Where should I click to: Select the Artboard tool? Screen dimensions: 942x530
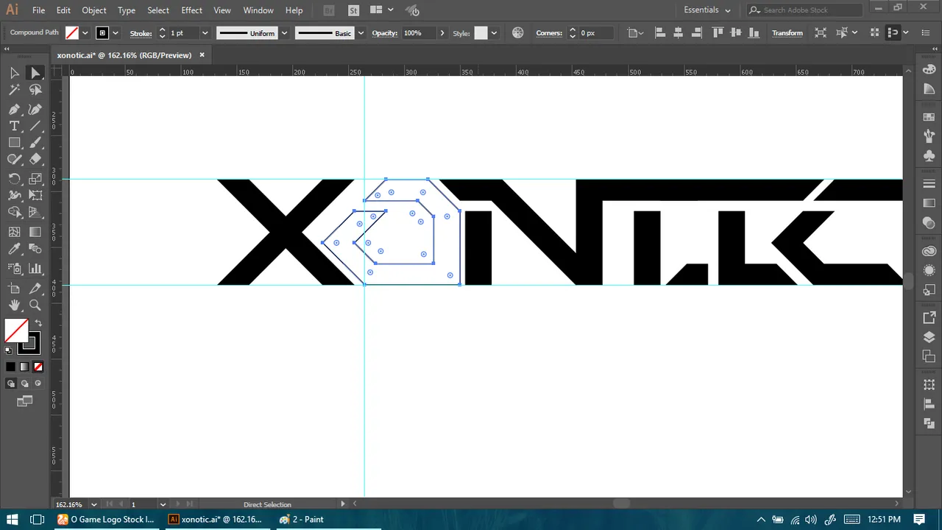point(14,289)
